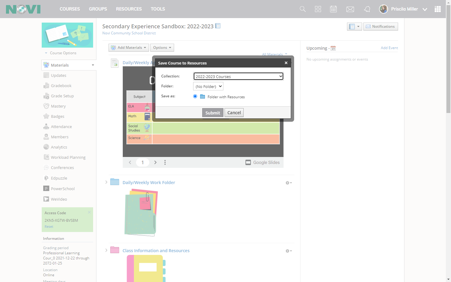Close the Save Course to Resources dialog
Viewport: 451px width, 282px height.
click(286, 63)
